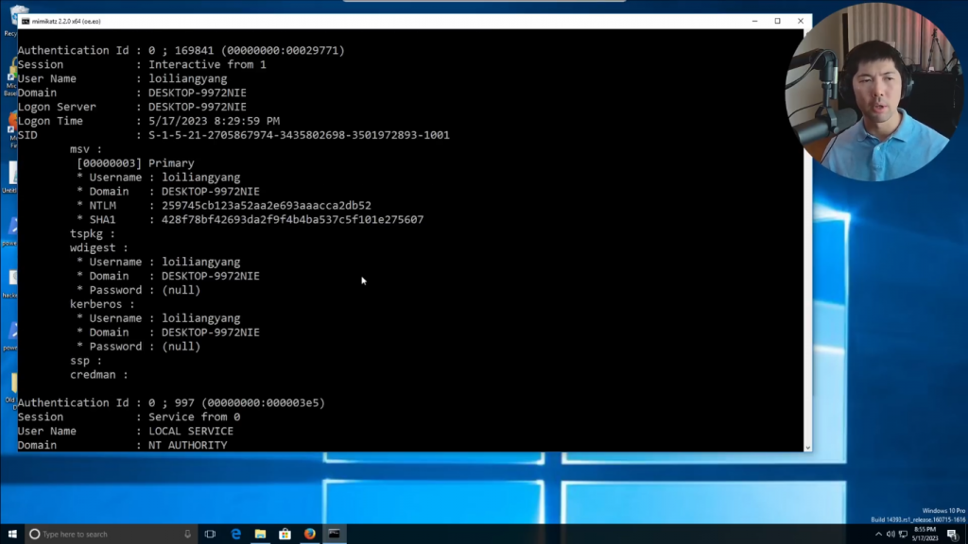968x544 pixels.
Task: Open Microsoft Store from the taskbar
Action: [285, 535]
